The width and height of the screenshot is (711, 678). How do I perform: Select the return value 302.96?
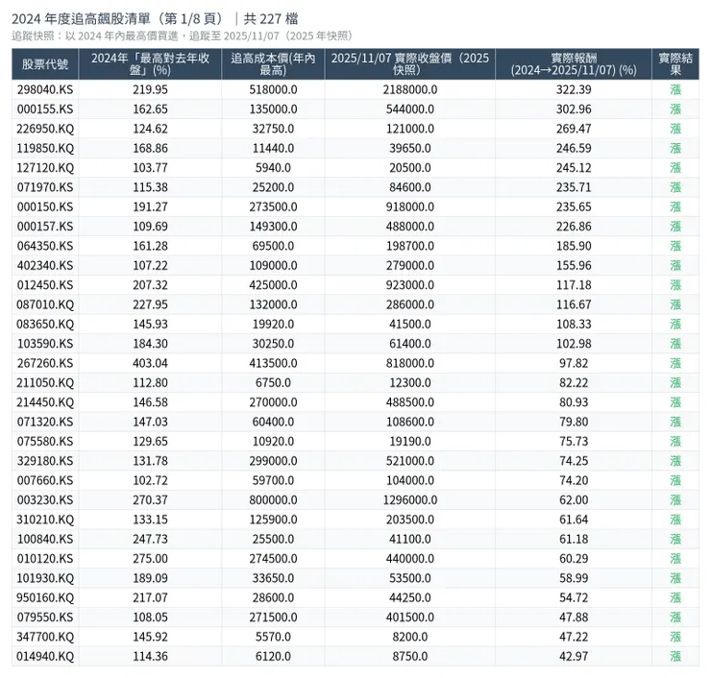pyautogui.click(x=574, y=109)
